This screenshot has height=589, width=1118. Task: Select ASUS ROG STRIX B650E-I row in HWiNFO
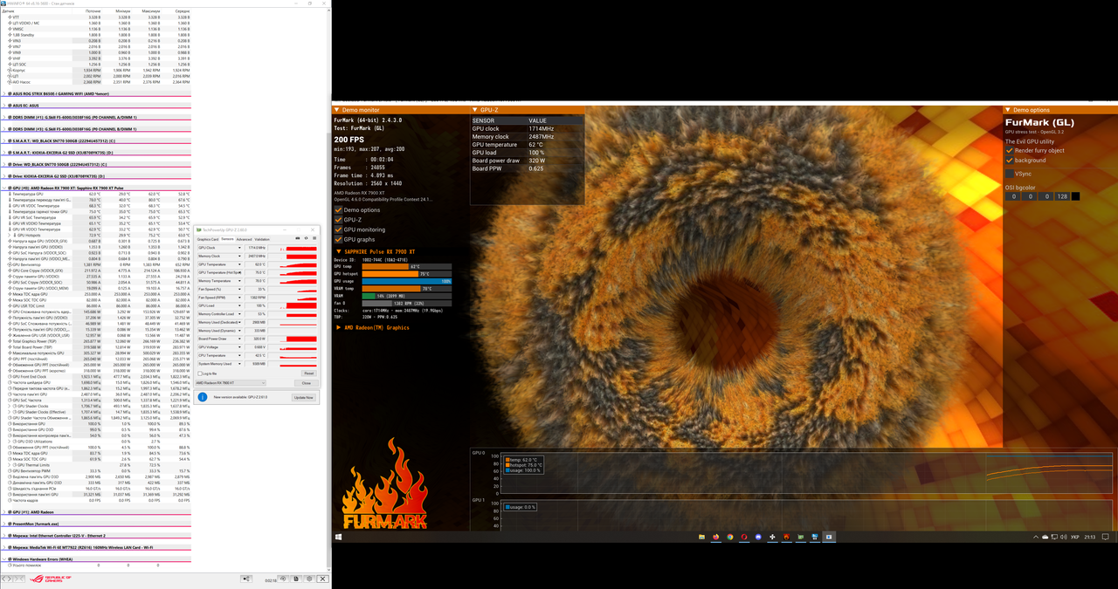[96, 93]
